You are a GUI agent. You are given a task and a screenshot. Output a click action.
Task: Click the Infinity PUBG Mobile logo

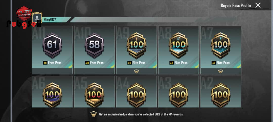click(24, 13)
